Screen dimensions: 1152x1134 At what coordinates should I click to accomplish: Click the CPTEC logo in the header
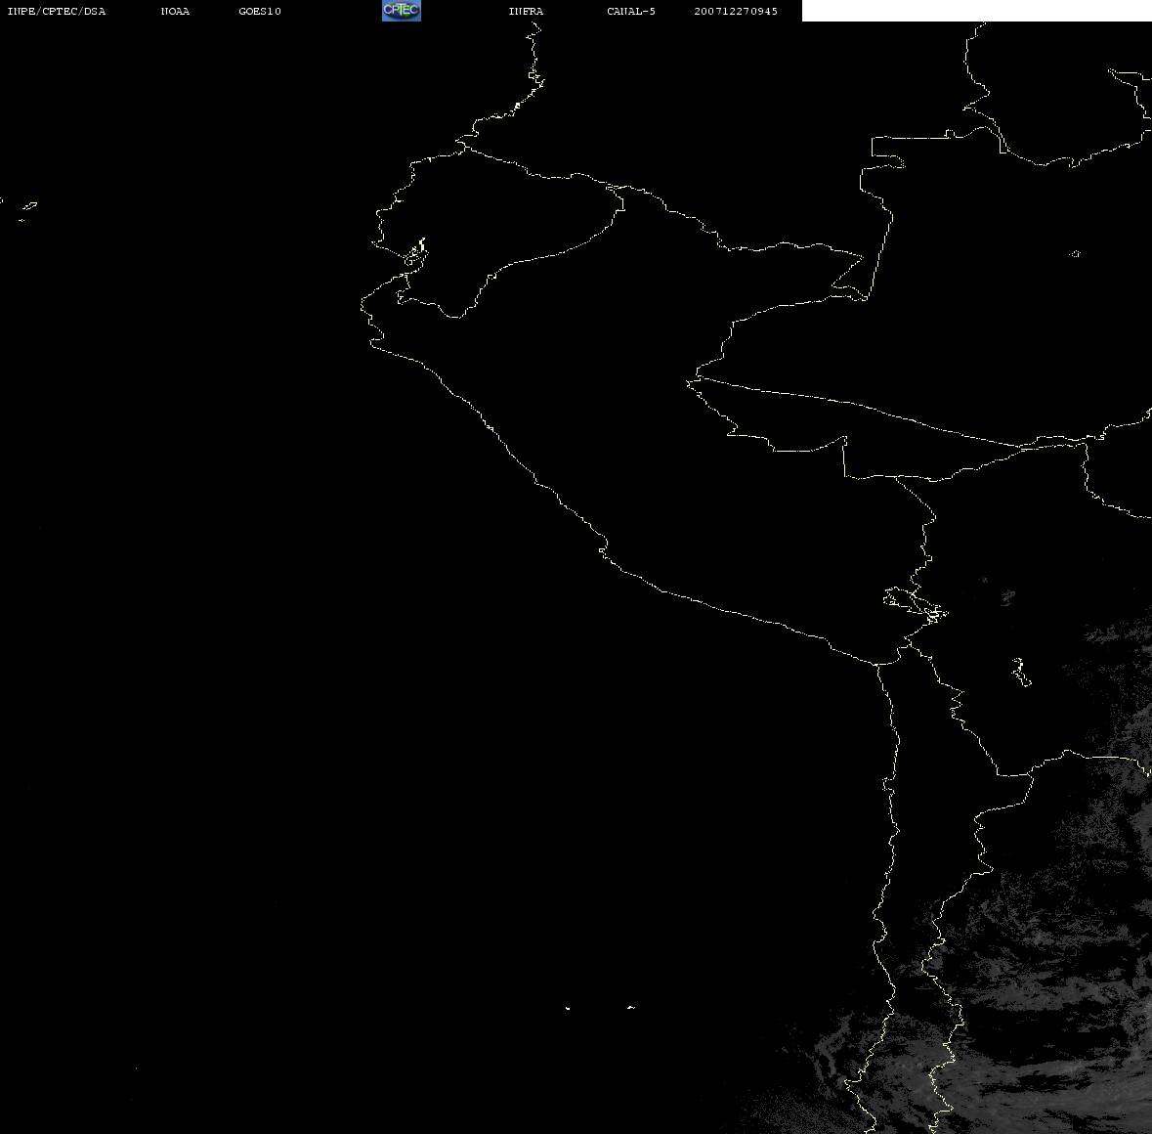401,11
